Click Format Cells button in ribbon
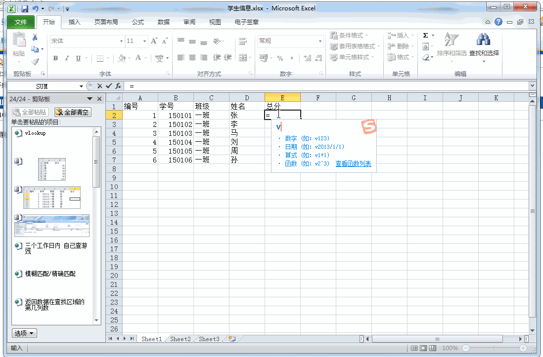 tap(401, 57)
